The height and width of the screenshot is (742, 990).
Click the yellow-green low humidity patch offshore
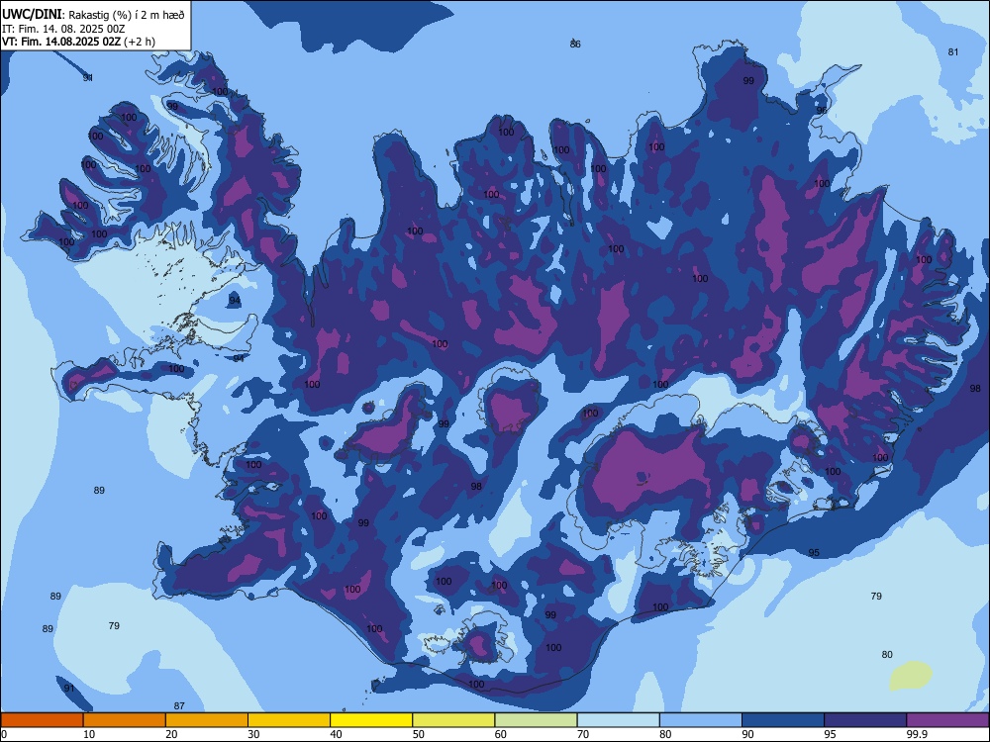[911, 677]
